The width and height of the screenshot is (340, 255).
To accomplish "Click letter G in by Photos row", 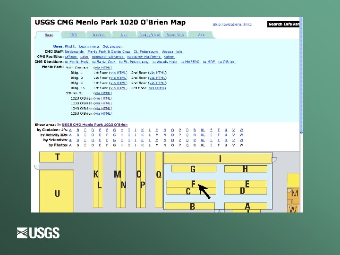I will 114,145.
